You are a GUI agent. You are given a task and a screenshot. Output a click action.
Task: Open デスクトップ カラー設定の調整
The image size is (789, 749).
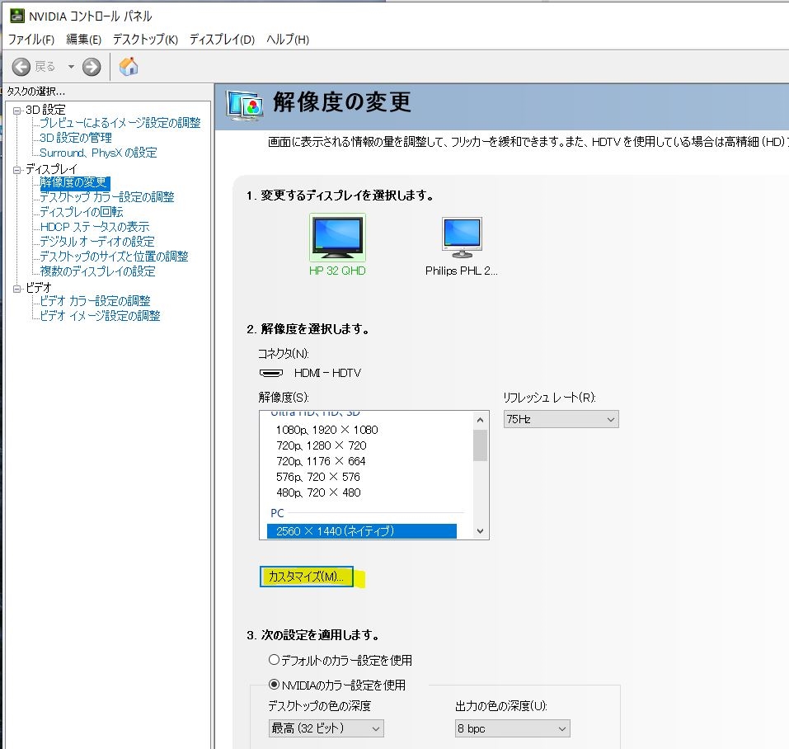tap(106, 197)
